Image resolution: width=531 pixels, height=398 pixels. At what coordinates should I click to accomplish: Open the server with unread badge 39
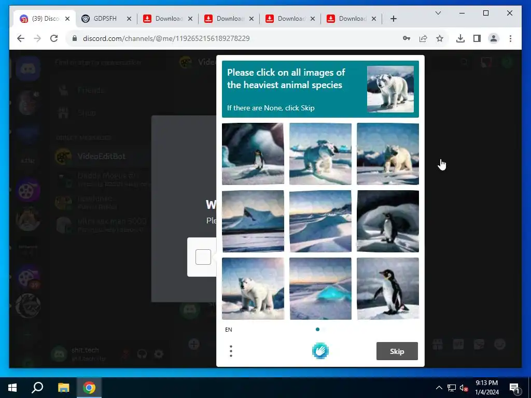point(28,278)
